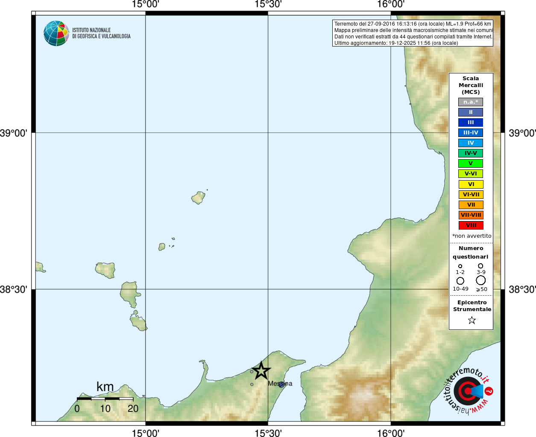Click the star symbol under Epicentro Strumentale
The height and width of the screenshot is (437, 536).
coord(472,320)
